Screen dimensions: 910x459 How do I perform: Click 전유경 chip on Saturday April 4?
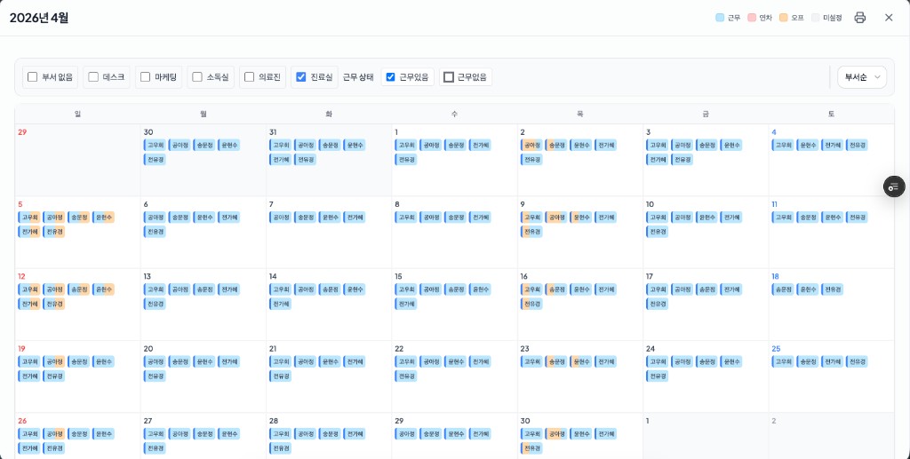click(x=858, y=145)
